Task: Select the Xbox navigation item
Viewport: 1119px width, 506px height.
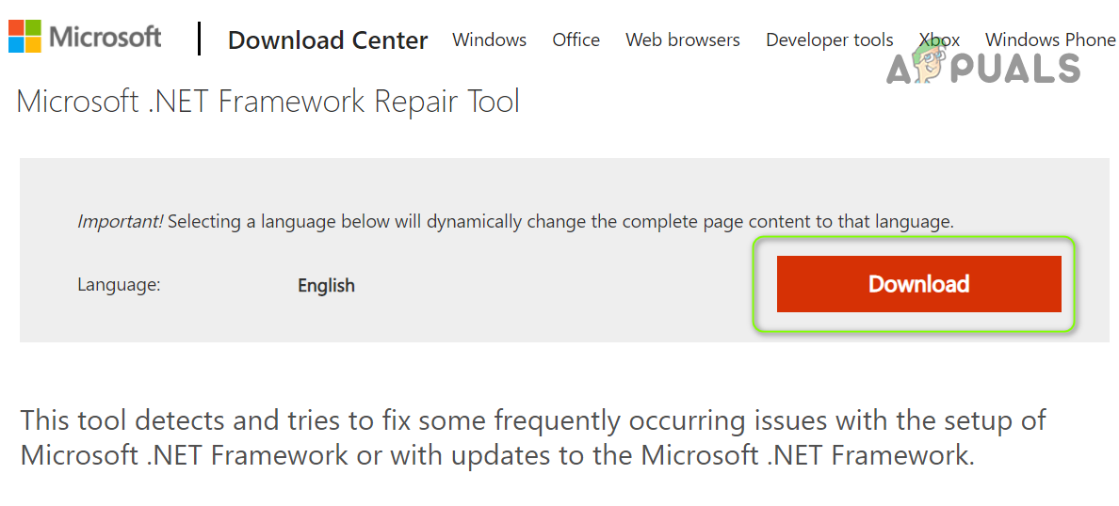Action: 939,40
